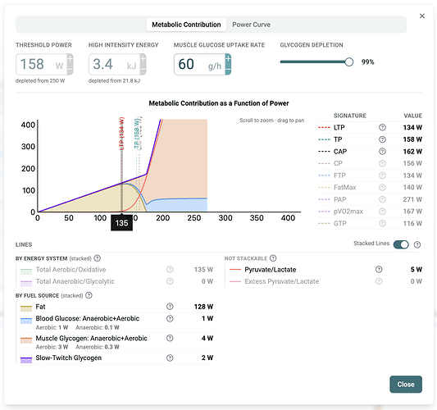The image size is (437, 410).
Task: Open help icon for LTP signature
Action: pos(382,127)
